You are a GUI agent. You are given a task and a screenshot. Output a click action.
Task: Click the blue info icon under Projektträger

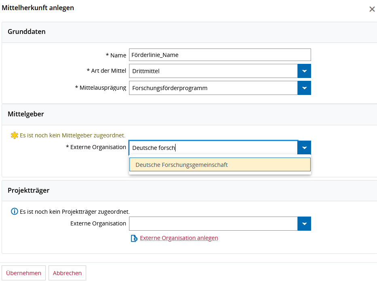[15, 211]
